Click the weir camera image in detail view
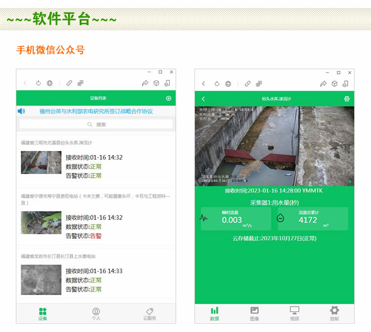Image resolution: width=371 pixels, height=332 pixels. (x=275, y=146)
